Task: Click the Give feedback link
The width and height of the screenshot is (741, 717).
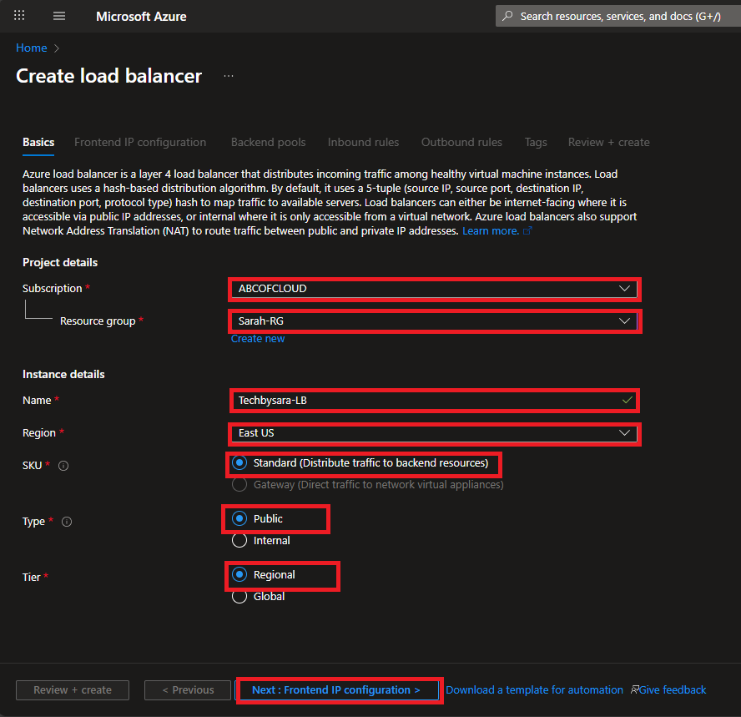Action: tap(673, 690)
